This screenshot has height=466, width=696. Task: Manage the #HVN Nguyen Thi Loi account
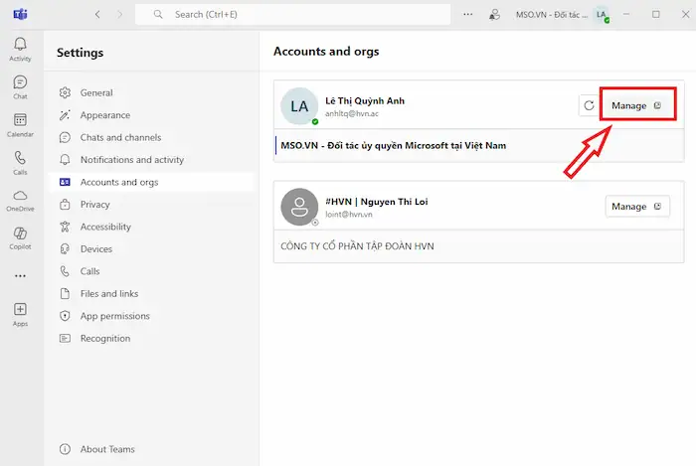[x=636, y=206]
